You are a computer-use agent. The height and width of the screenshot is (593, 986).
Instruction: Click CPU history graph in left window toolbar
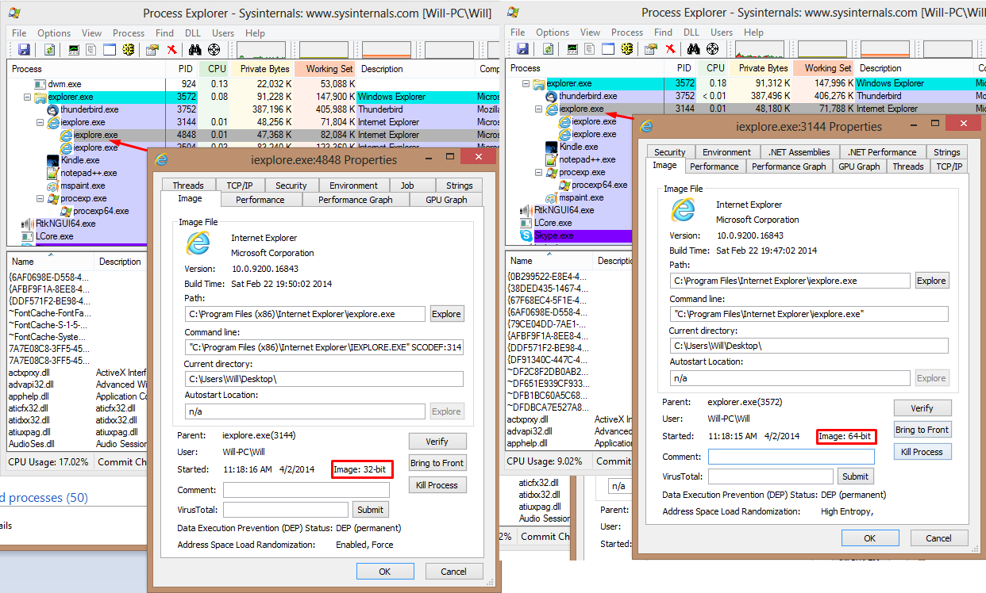click(262, 50)
